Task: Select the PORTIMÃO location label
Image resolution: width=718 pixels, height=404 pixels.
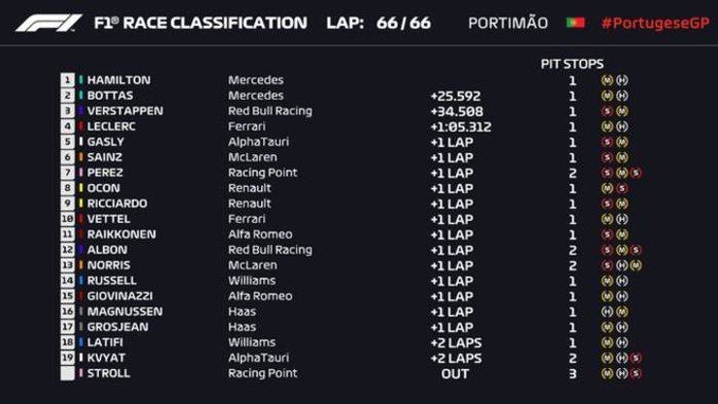Action: point(507,23)
